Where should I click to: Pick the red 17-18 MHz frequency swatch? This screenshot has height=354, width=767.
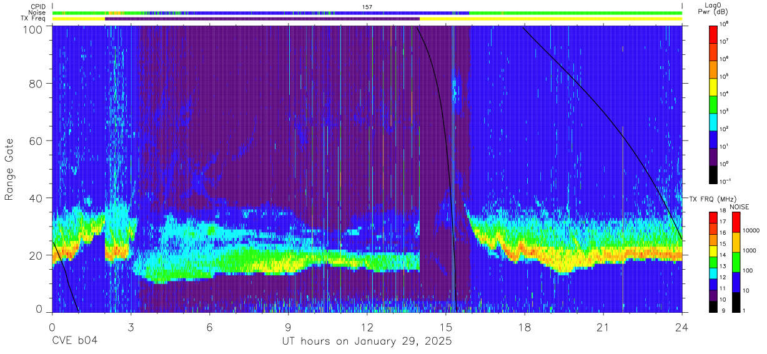pyautogui.click(x=713, y=218)
